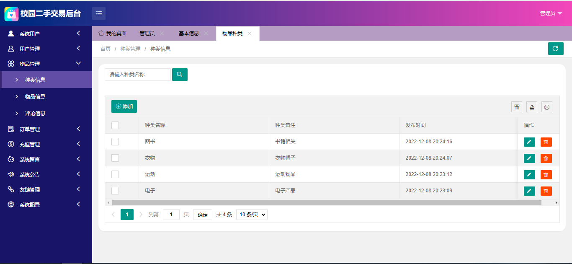Click the export table icon
This screenshot has width=572, height=264.
coord(532,107)
